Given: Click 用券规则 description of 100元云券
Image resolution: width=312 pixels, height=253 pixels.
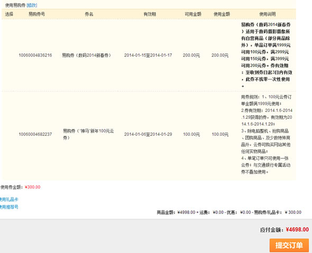Looking at the screenshot, I should coord(267,134).
